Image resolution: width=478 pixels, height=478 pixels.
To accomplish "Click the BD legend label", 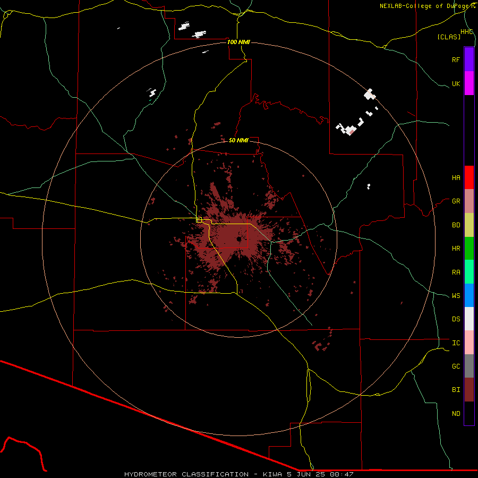I will (456, 225).
